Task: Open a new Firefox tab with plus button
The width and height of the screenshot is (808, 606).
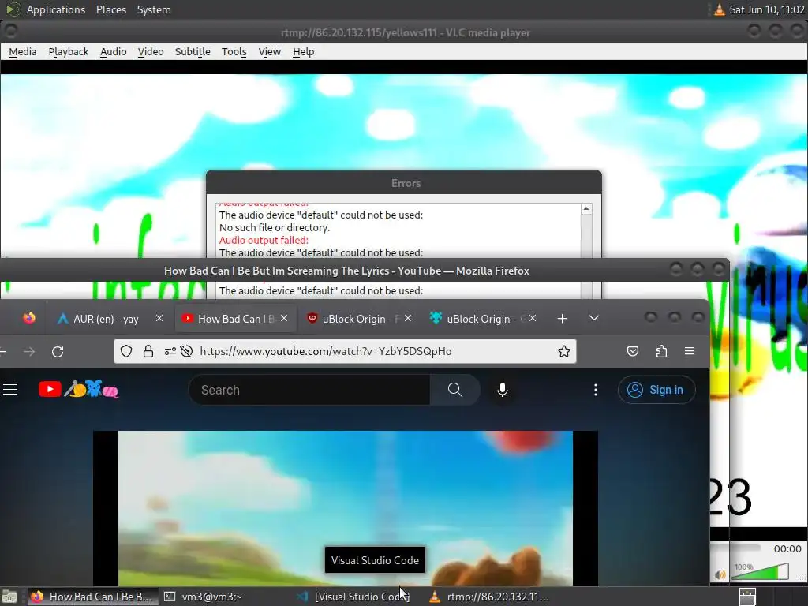Action: pyautogui.click(x=562, y=319)
